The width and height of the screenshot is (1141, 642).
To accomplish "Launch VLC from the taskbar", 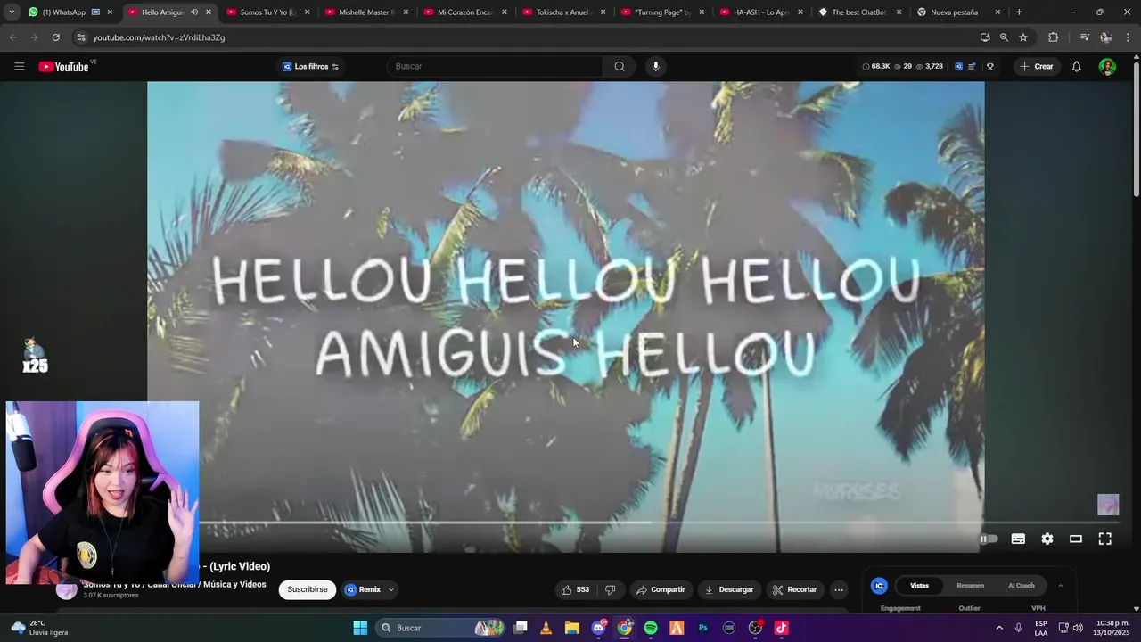I will [x=546, y=628].
